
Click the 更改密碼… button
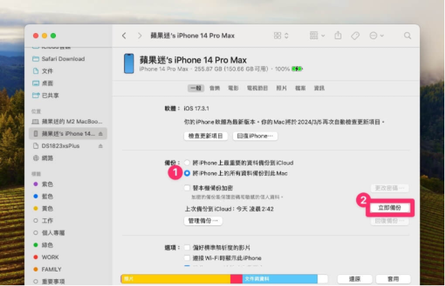click(x=390, y=188)
